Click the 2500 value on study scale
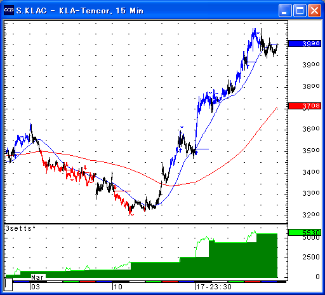Image resolution: width=325 pixels, height=295 pixels. 311,257
